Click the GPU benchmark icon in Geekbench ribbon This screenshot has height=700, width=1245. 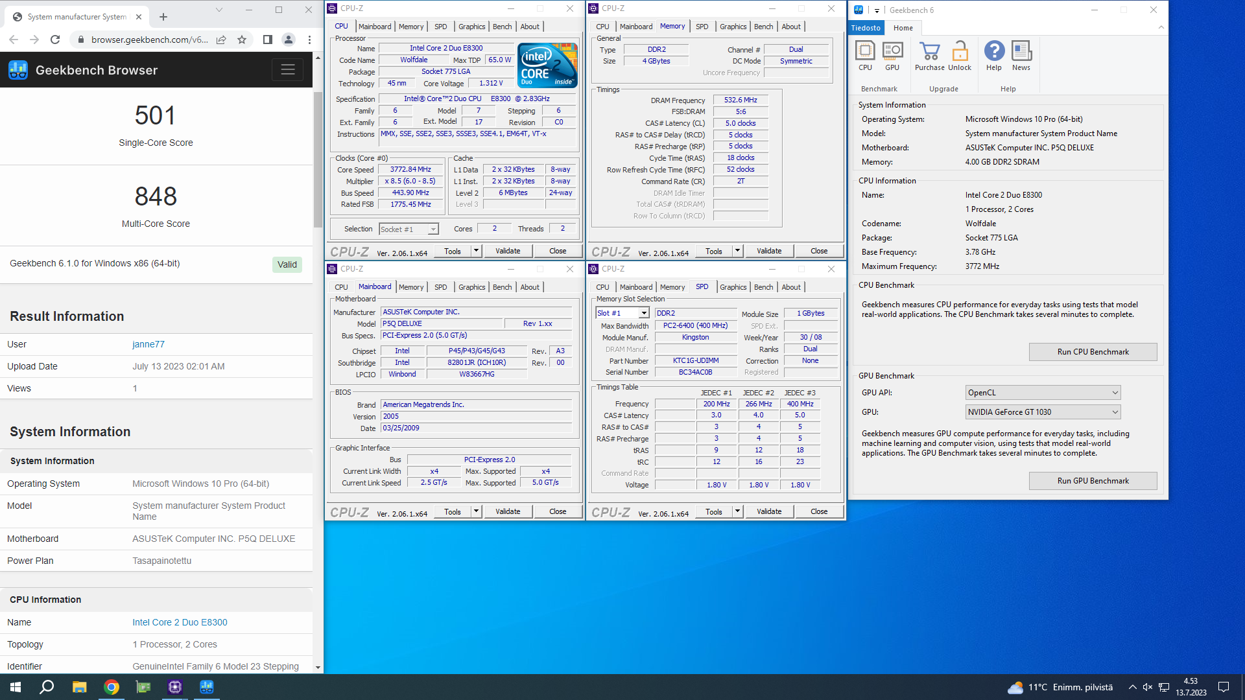click(892, 56)
